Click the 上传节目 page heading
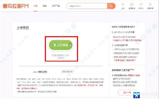 click(23, 28)
